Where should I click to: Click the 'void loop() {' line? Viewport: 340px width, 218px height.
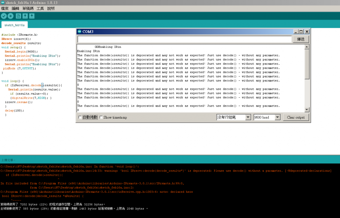(x=13, y=81)
